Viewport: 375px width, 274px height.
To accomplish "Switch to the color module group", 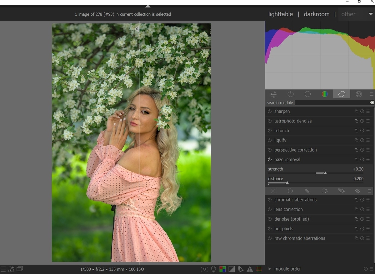I will [325, 94].
